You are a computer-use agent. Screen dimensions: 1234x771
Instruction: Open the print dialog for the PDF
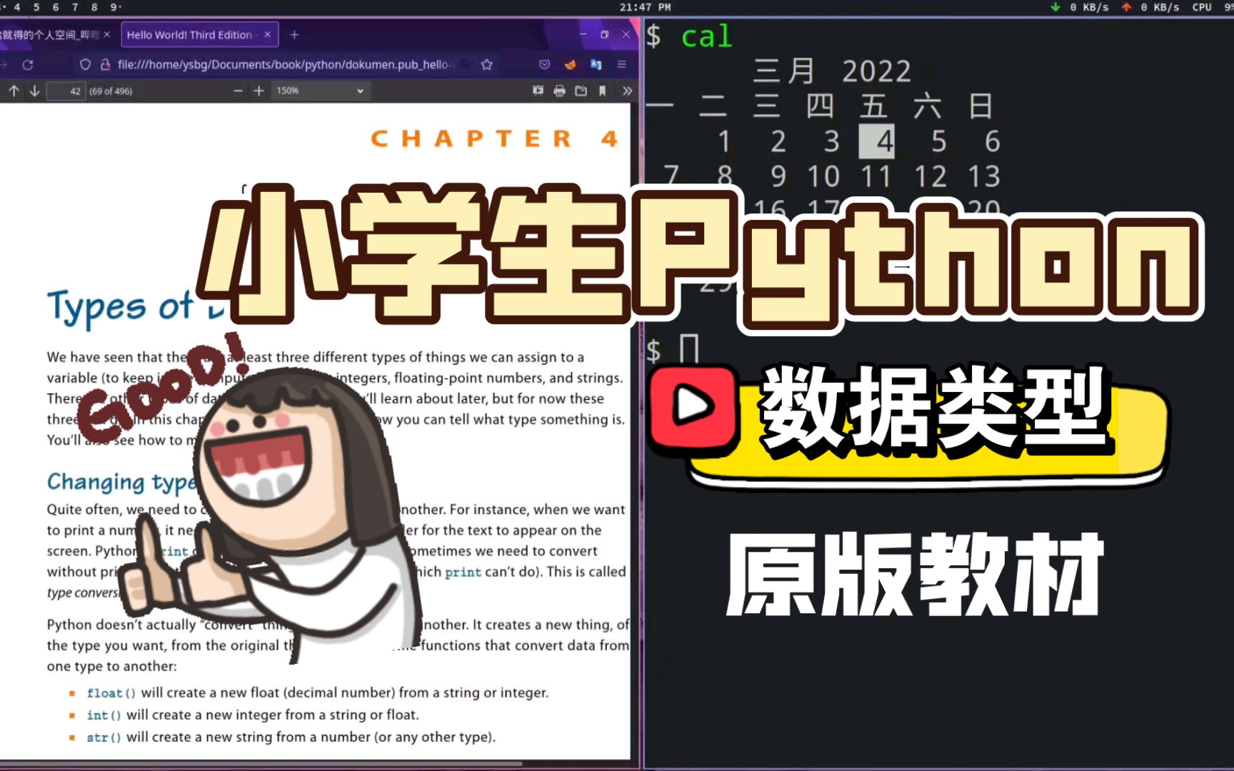click(x=559, y=91)
